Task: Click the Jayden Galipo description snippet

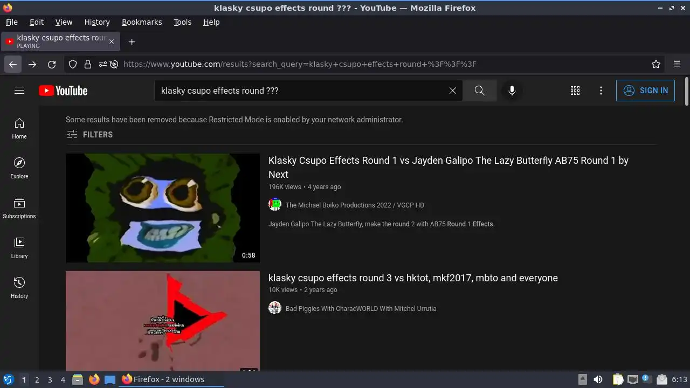Action: tap(381, 224)
